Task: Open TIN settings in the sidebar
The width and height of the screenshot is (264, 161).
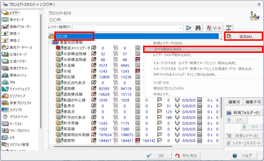Action: click(x=12, y=82)
